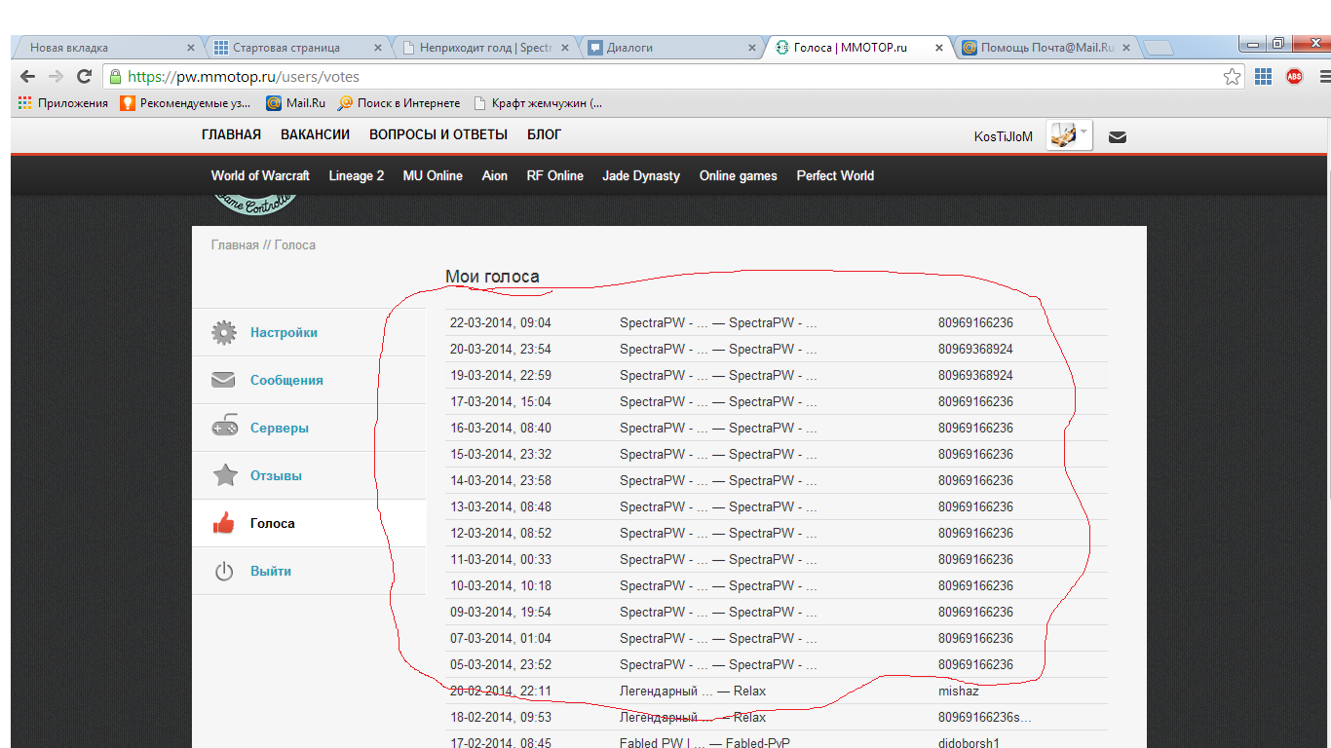
Task: Go back with the browser back arrow
Action: tap(27, 76)
